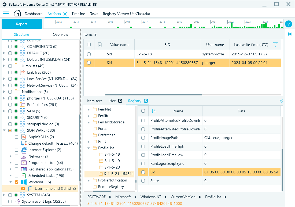Close the Artifacts tab
Screen dimensions: 295x207
click(65, 14)
